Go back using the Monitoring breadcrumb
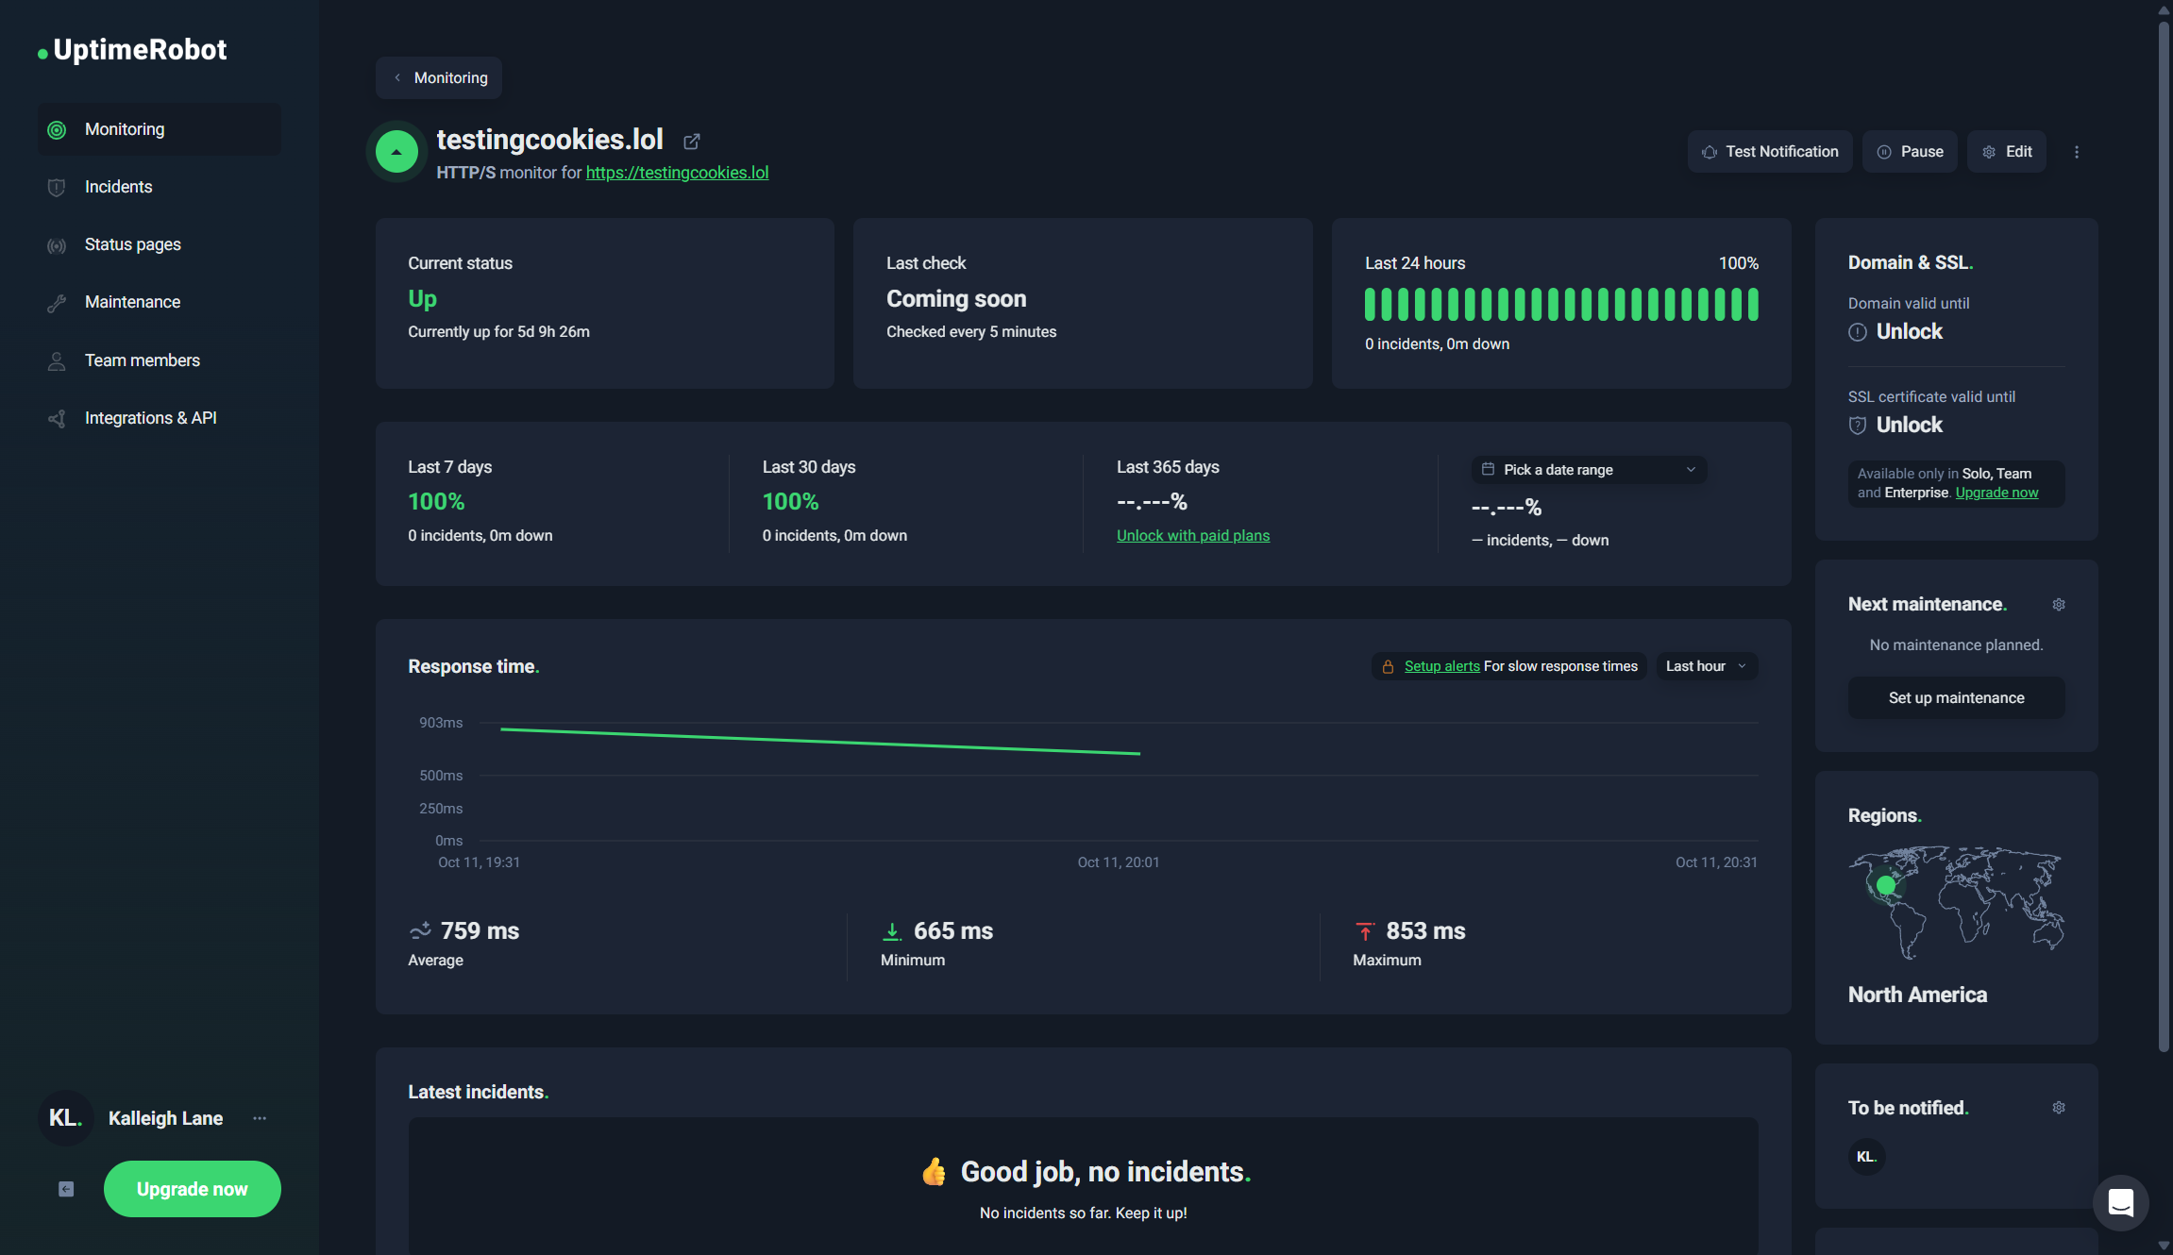 (x=438, y=77)
